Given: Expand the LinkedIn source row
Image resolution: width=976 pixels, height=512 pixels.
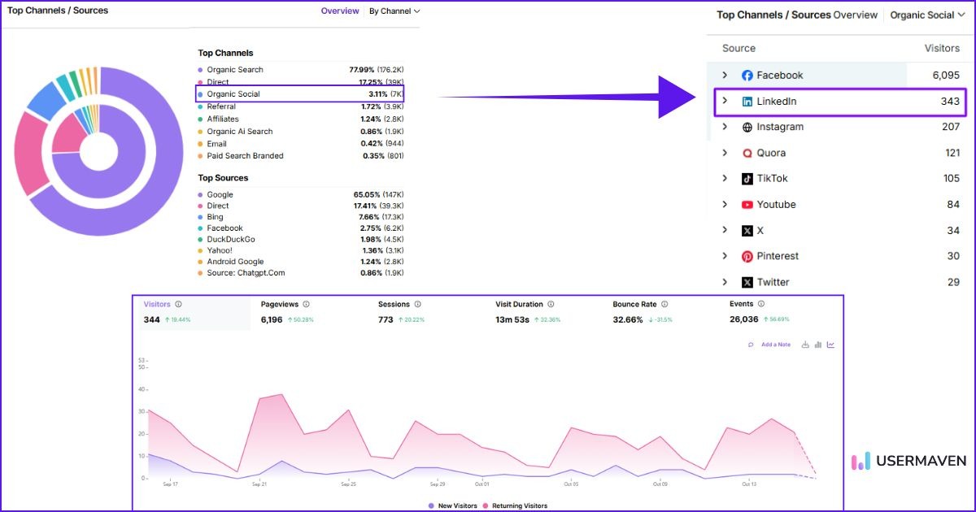Looking at the screenshot, I should click(725, 102).
